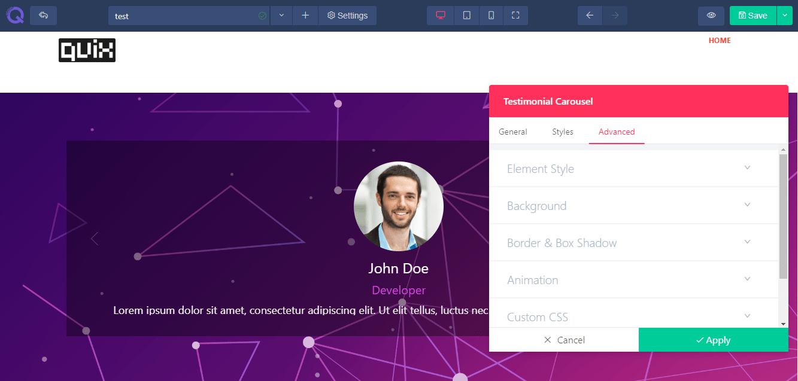Click the back arrows exit button
The width and height of the screenshot is (798, 381).
[43, 16]
